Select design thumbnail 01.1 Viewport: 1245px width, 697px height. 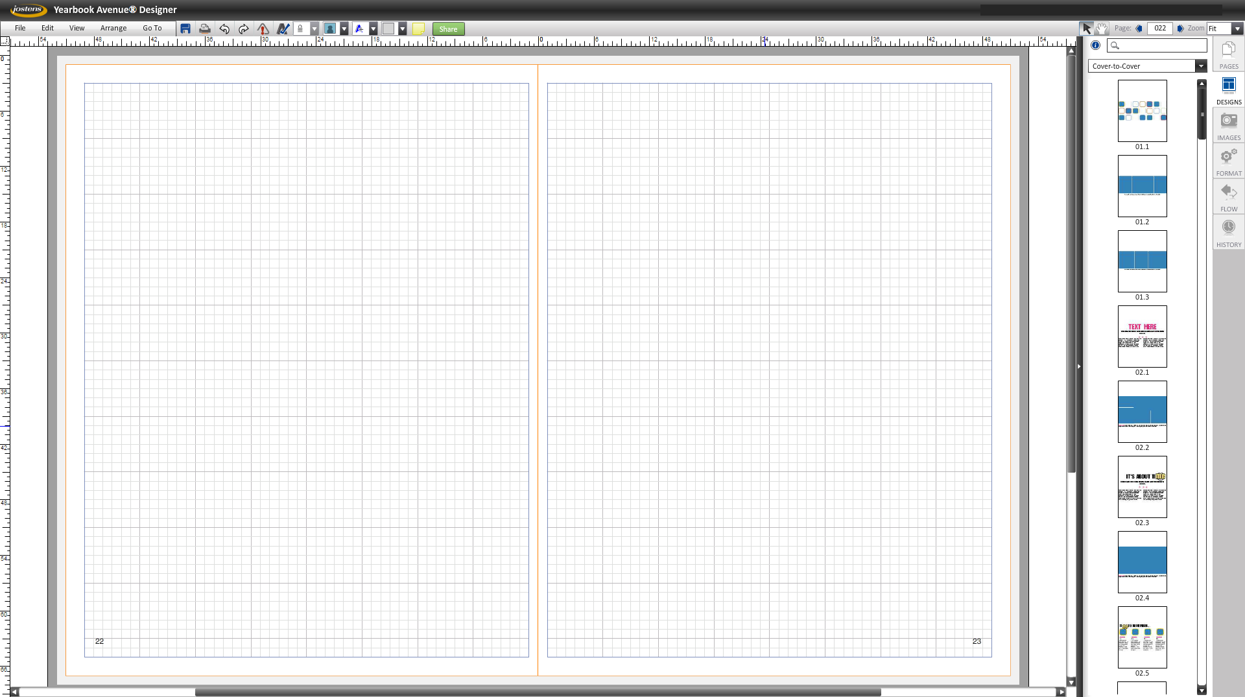1142,111
